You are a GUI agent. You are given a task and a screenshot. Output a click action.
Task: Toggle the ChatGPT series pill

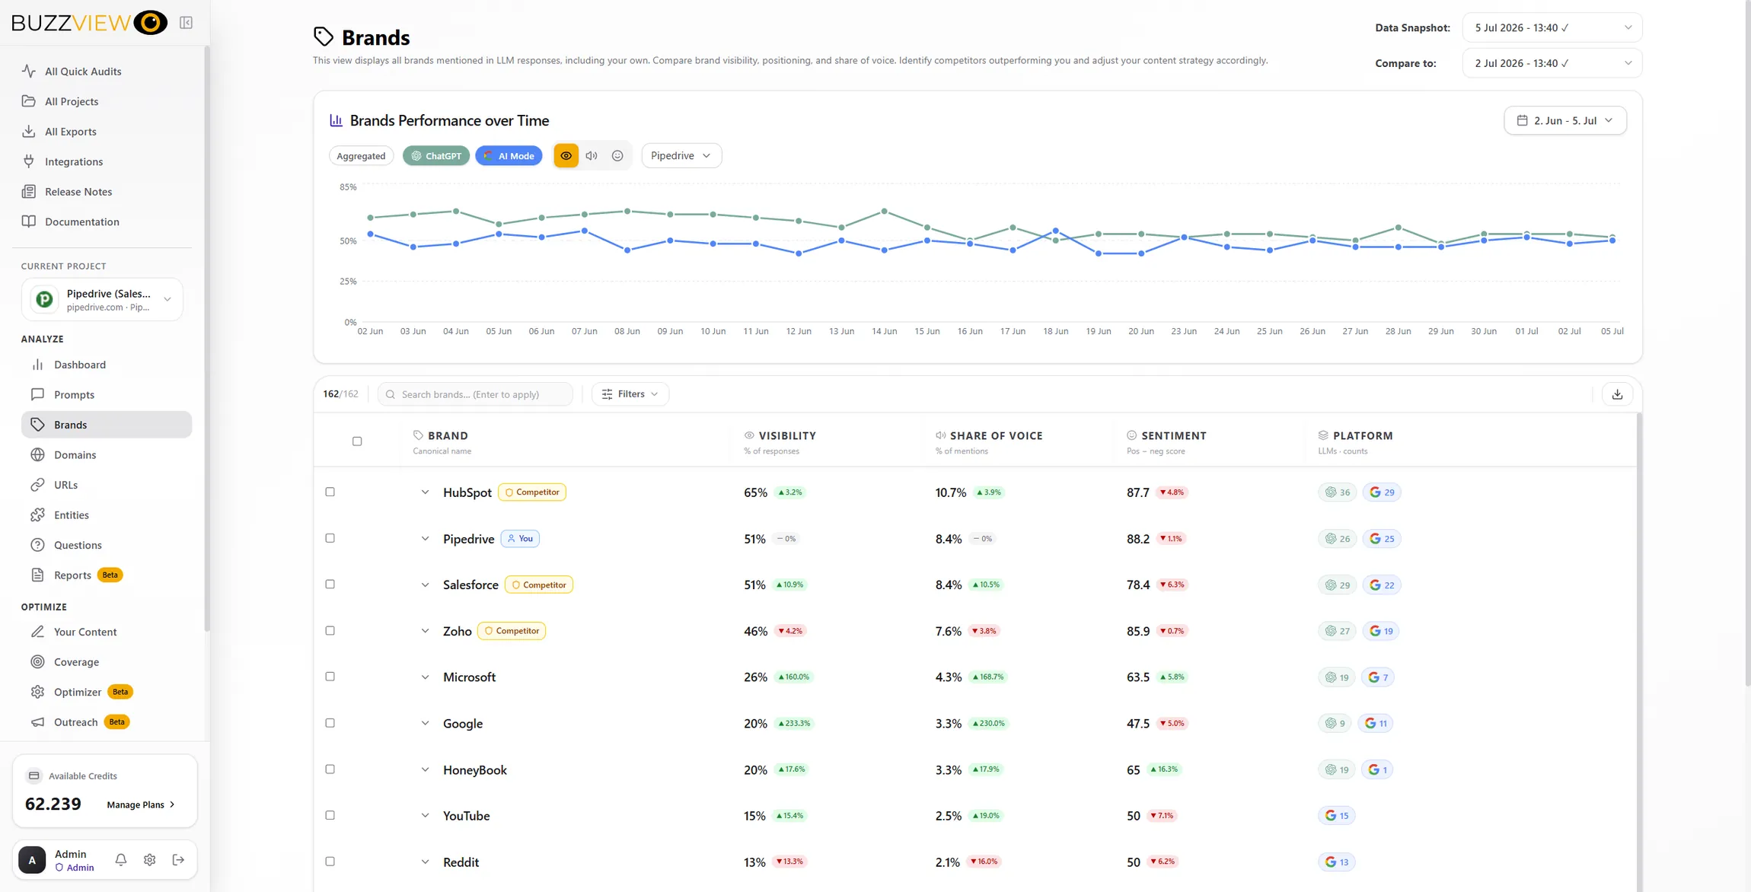[435, 155]
